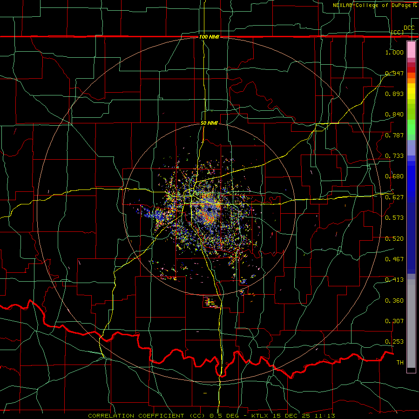The width and height of the screenshot is (419, 419).
Task: Click the DCC label above the color bar
Action: click(409, 28)
